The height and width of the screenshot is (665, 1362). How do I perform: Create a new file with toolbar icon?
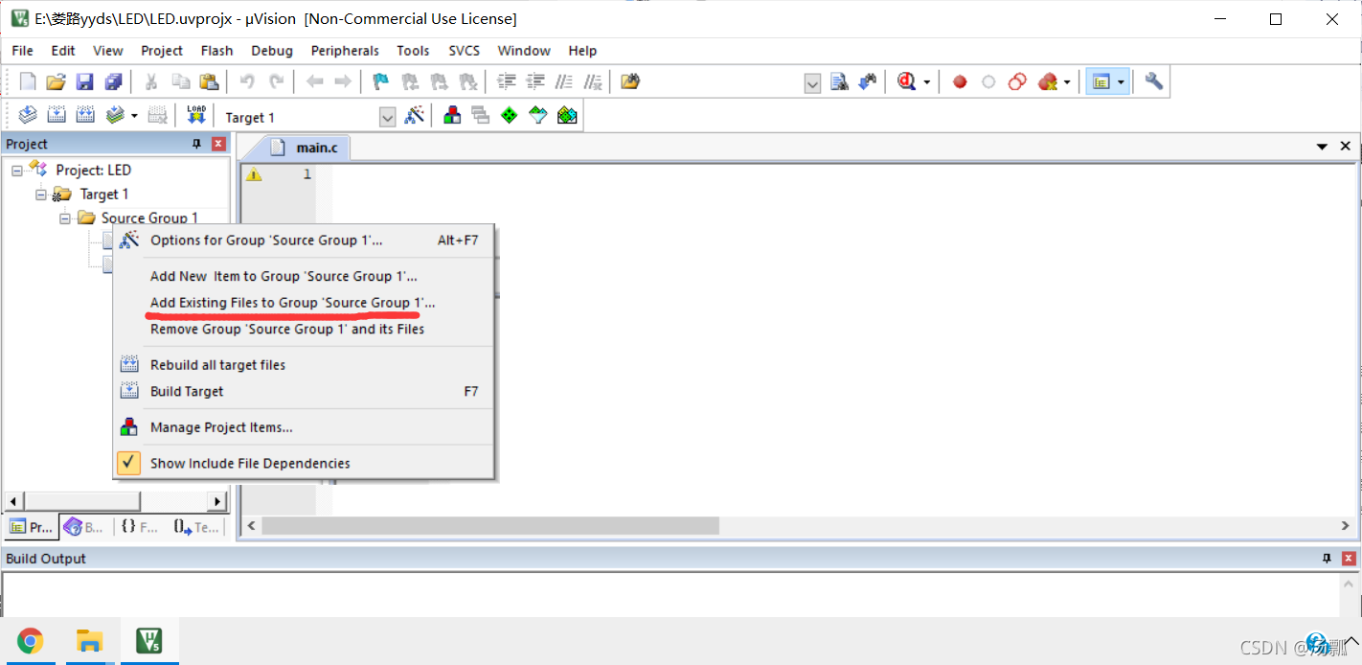pyautogui.click(x=28, y=82)
